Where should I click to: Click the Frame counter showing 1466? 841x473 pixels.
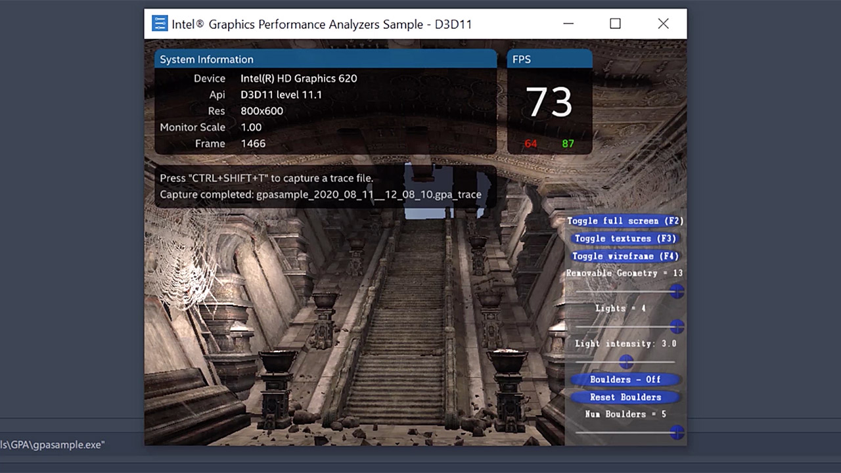[x=253, y=143]
